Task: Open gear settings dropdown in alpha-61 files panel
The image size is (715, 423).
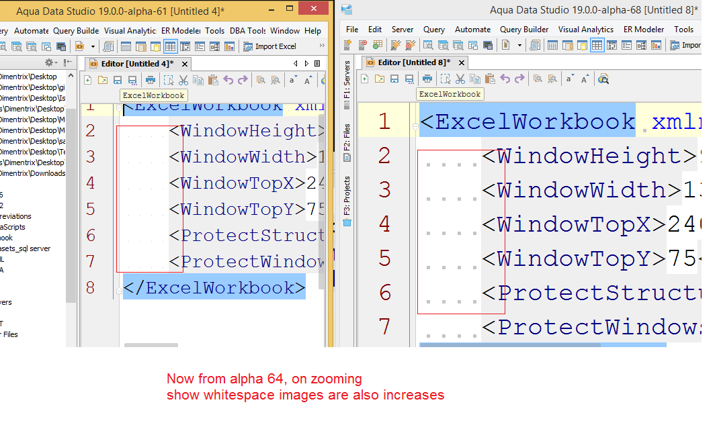Action: pos(51,62)
